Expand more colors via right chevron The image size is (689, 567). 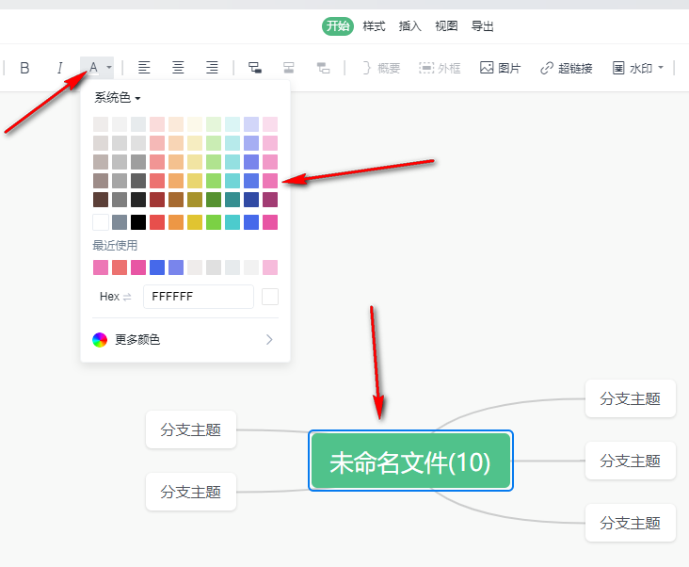(269, 339)
